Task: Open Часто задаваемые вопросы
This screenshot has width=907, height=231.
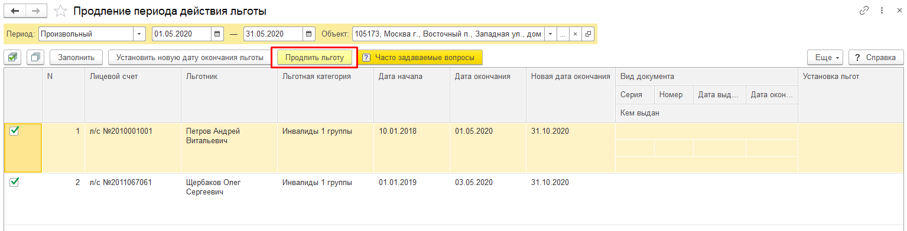Action: tap(420, 57)
